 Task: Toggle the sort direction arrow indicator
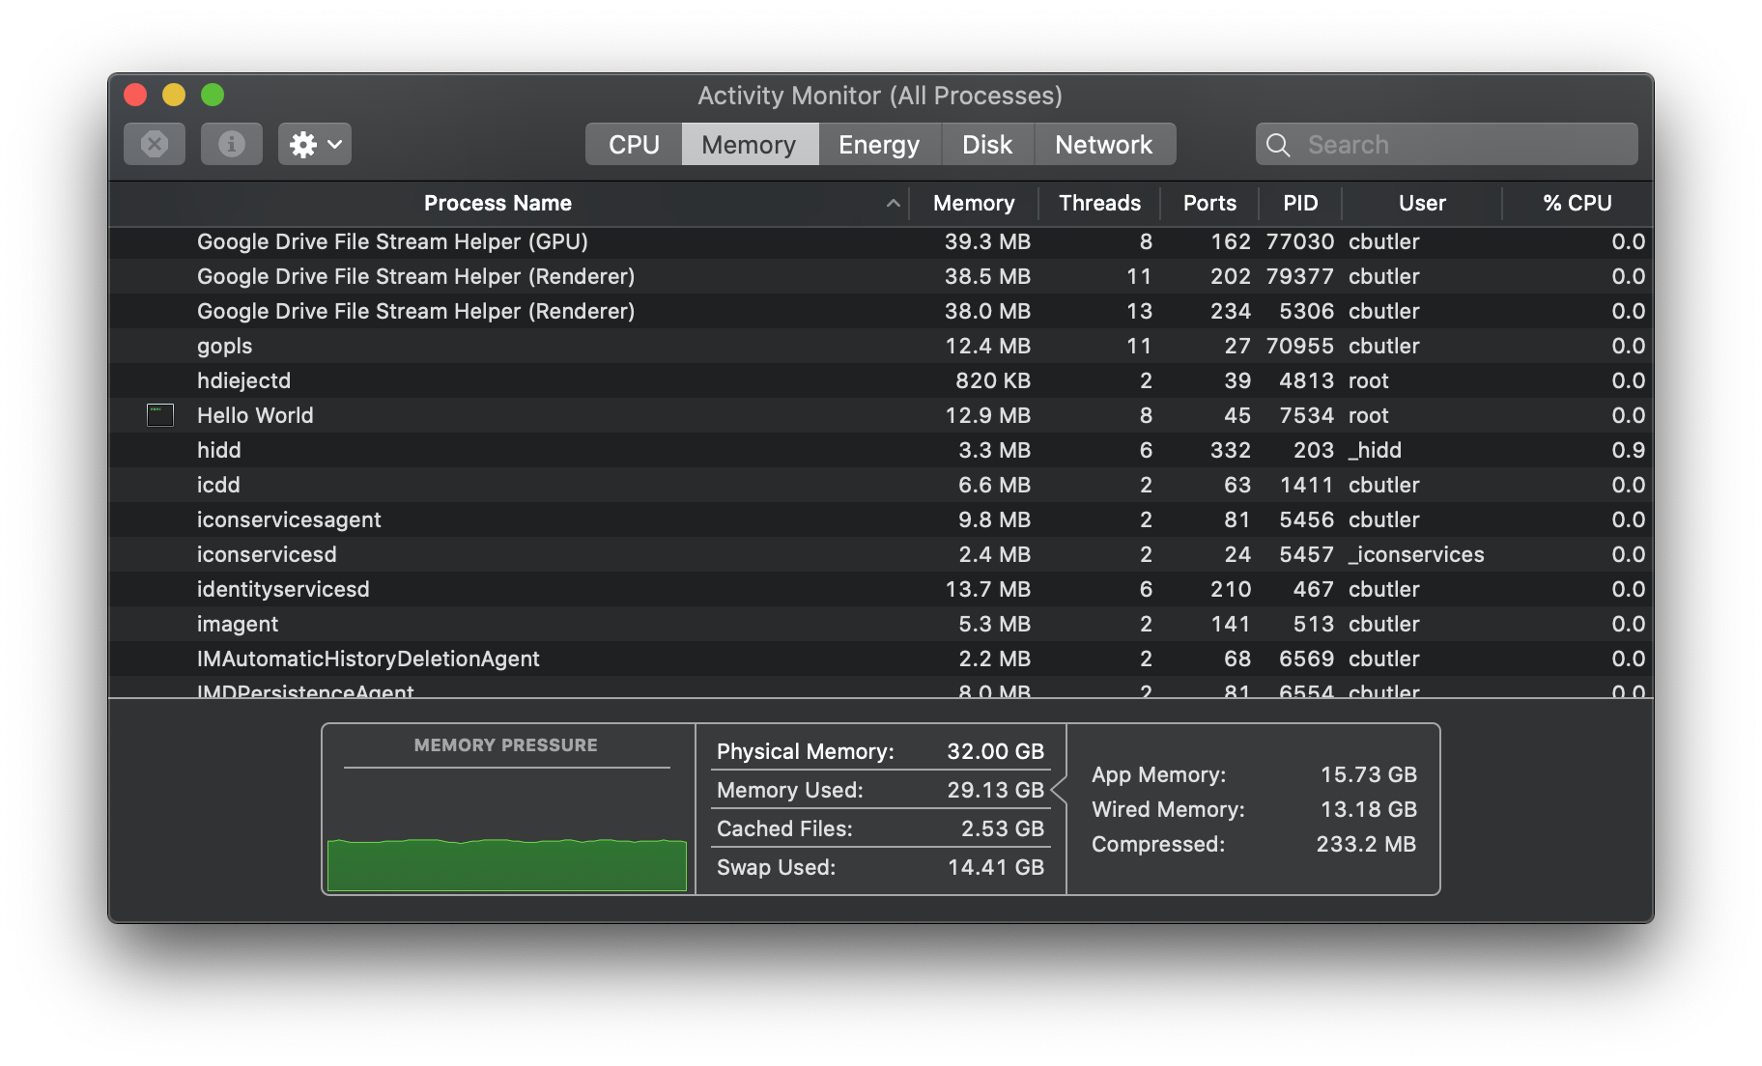point(894,203)
